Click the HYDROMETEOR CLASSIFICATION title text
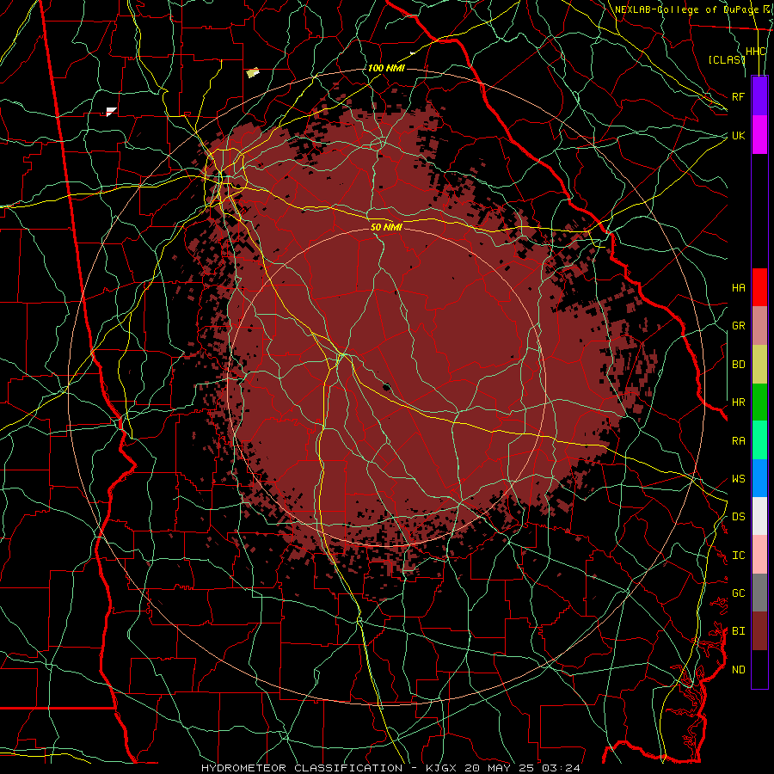774x774 pixels. [x=302, y=768]
